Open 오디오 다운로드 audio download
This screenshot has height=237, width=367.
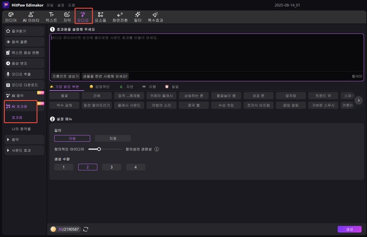point(24,85)
